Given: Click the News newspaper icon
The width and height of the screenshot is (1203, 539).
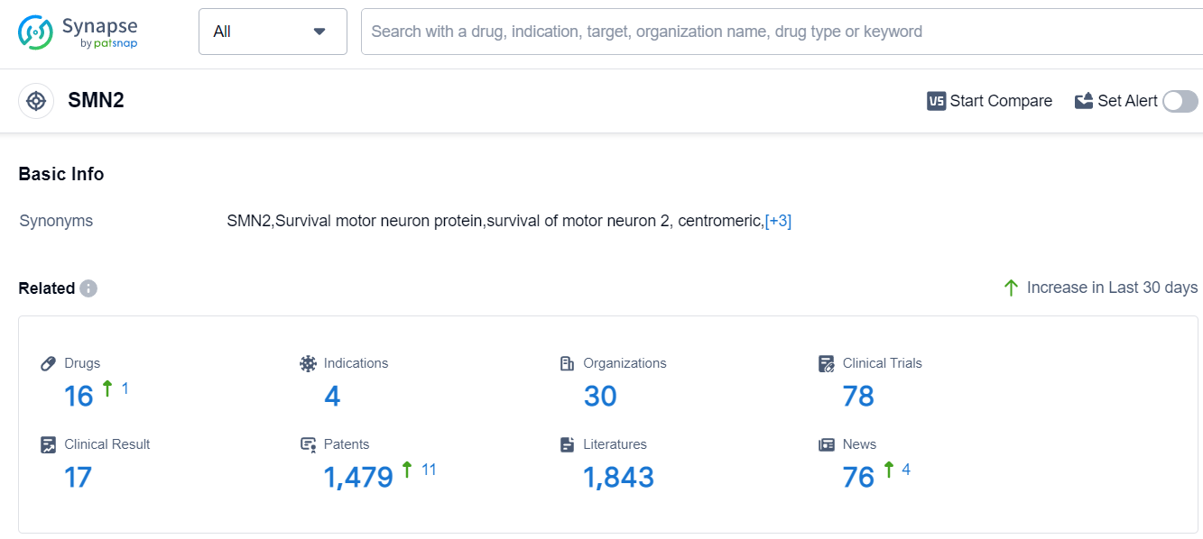Looking at the screenshot, I should 827,444.
